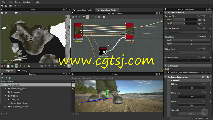Click the first icon in Diffuse view toolbar

(x=2, y=13)
